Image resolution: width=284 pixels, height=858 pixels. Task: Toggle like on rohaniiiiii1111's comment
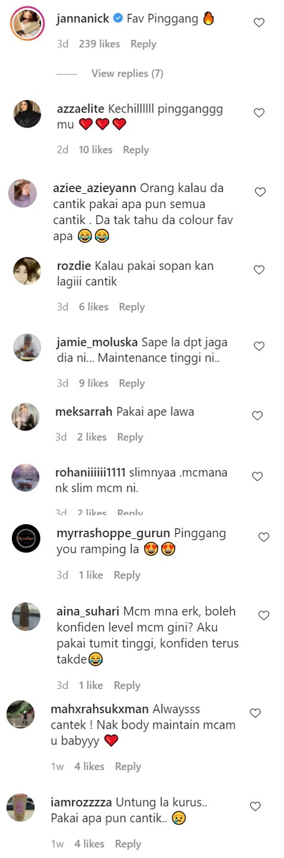pos(257,477)
